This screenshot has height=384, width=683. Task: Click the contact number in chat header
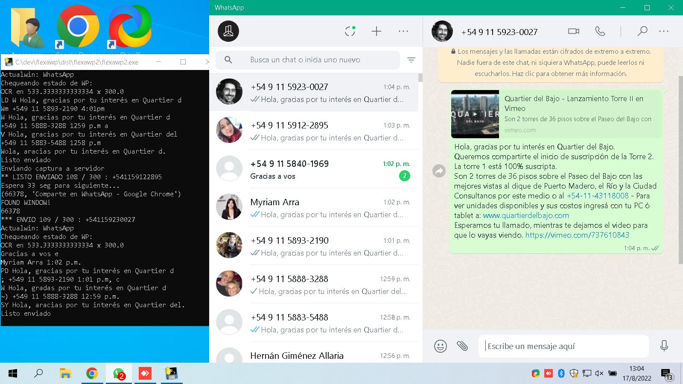pos(499,32)
